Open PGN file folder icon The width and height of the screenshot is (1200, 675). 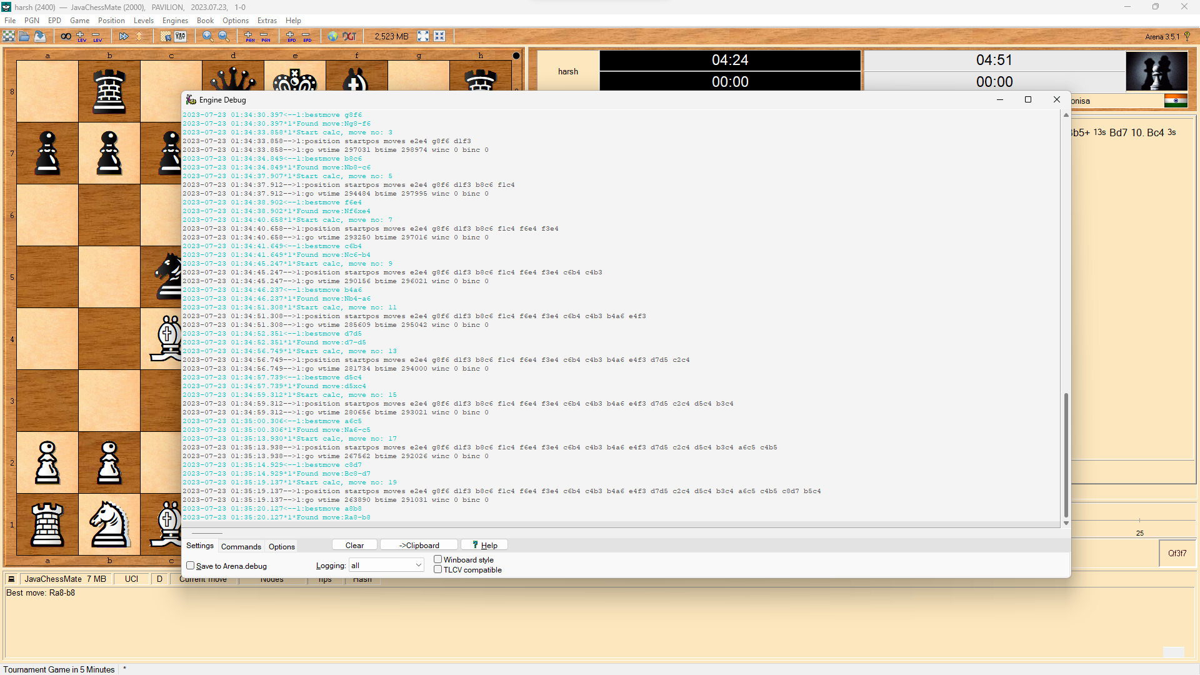[x=24, y=36]
